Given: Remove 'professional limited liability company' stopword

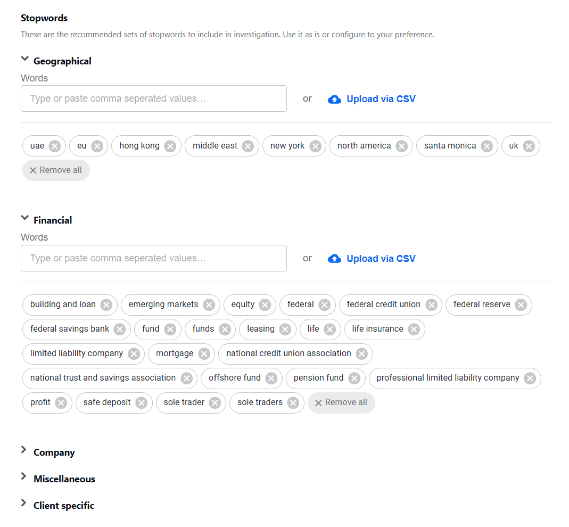Looking at the screenshot, I should point(530,378).
